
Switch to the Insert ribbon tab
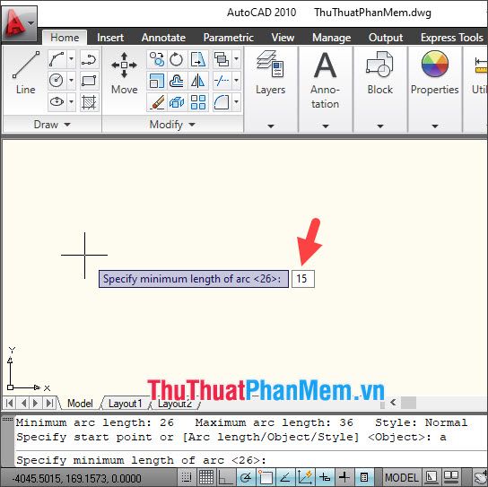click(110, 38)
